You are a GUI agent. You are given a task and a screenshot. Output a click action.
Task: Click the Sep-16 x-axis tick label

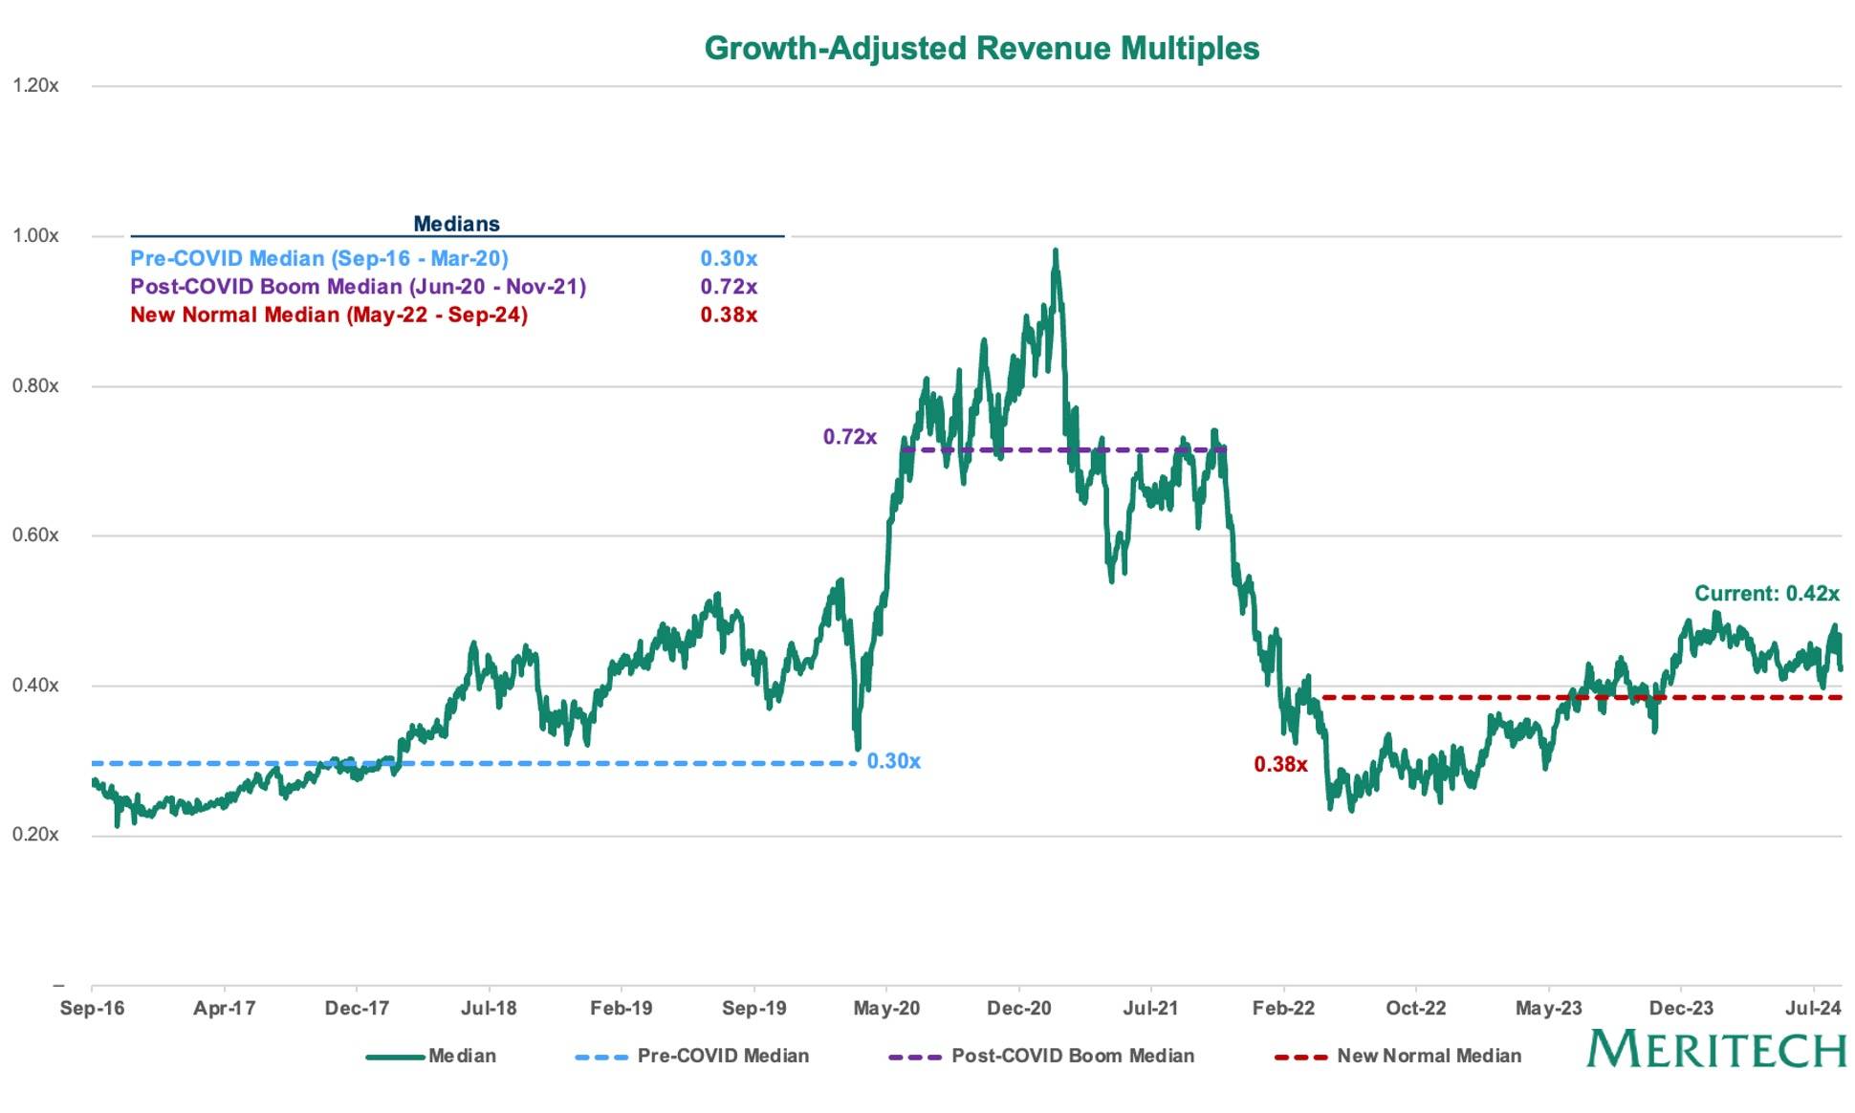point(92,1008)
